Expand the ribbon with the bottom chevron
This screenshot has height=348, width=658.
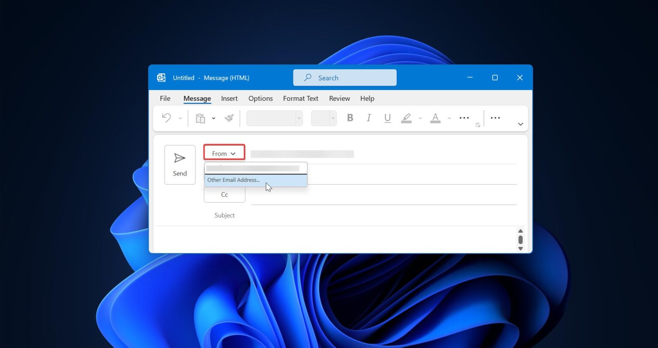[520, 124]
